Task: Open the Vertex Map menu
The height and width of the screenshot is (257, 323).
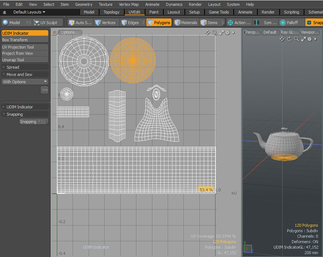Action: click(x=129, y=4)
